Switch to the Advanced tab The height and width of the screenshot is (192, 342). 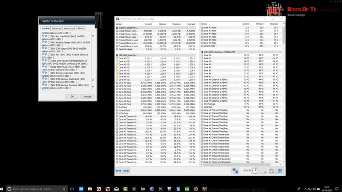tap(57, 28)
